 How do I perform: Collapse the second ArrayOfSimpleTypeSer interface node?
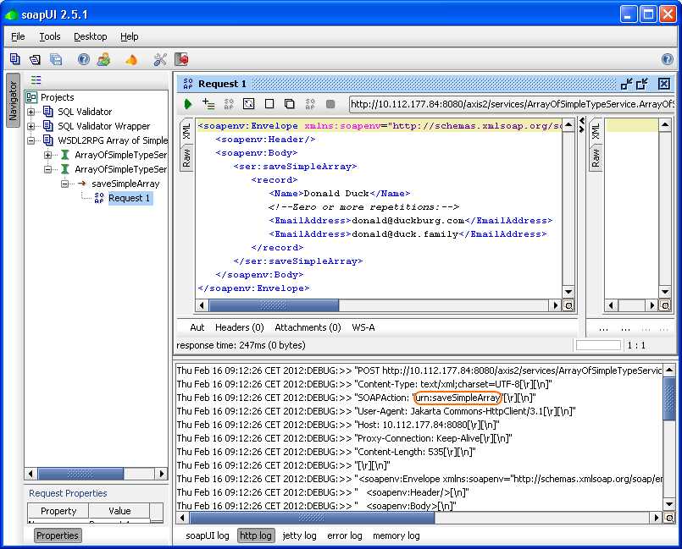(x=47, y=169)
